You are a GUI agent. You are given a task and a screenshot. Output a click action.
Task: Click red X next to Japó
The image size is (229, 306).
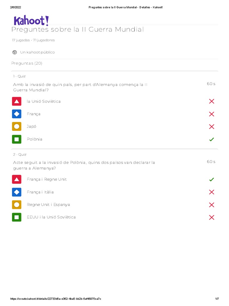coord(211,127)
